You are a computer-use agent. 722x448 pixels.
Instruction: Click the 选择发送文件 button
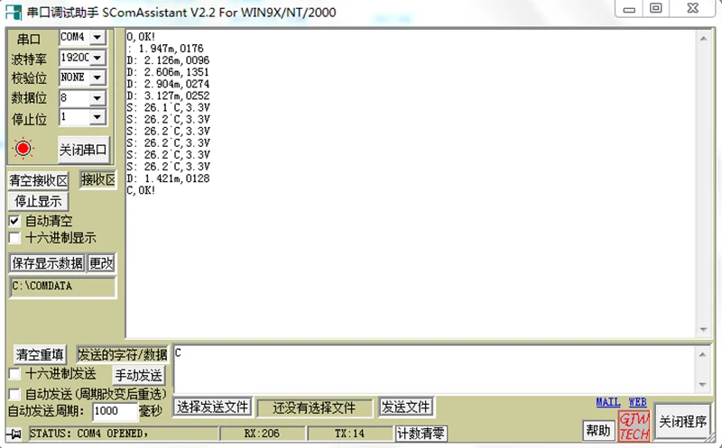pyautogui.click(x=212, y=407)
